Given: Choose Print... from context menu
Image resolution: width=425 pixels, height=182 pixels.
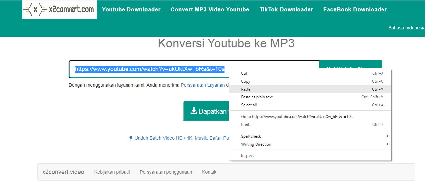Looking at the screenshot, I should [310, 125].
